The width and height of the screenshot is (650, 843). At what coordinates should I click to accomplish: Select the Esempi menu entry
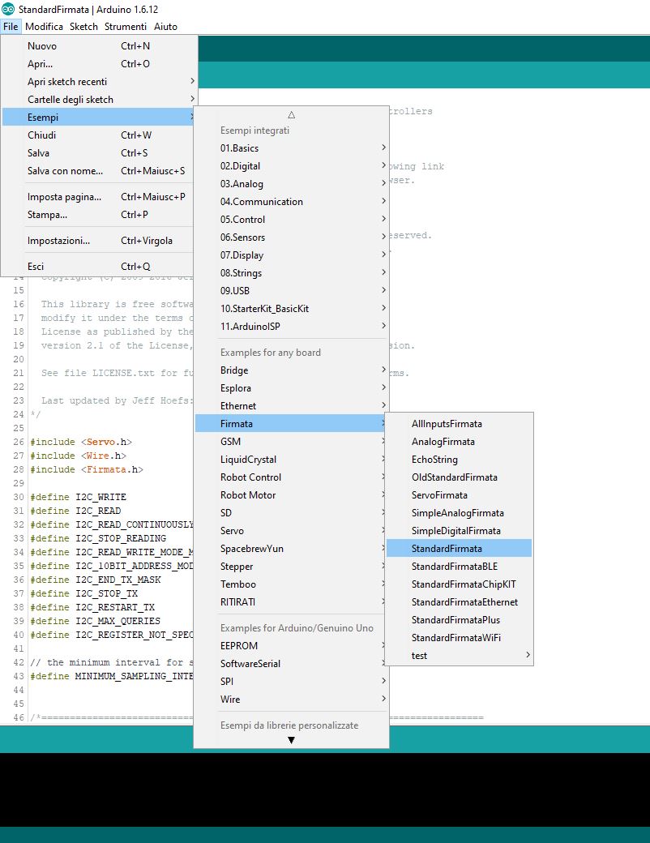[99, 118]
